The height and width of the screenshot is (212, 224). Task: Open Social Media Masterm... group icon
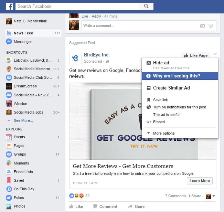click(x=9, y=69)
